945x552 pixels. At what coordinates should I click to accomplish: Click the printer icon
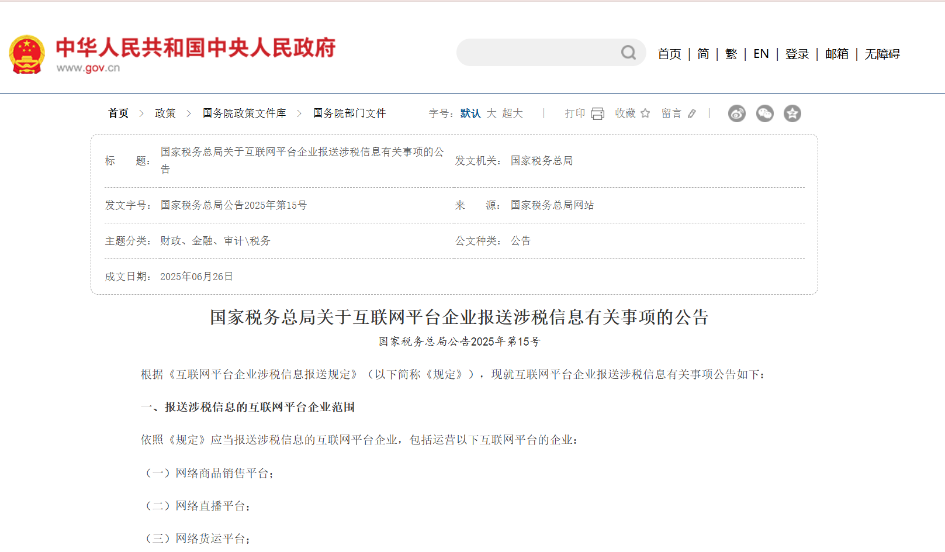tap(597, 113)
